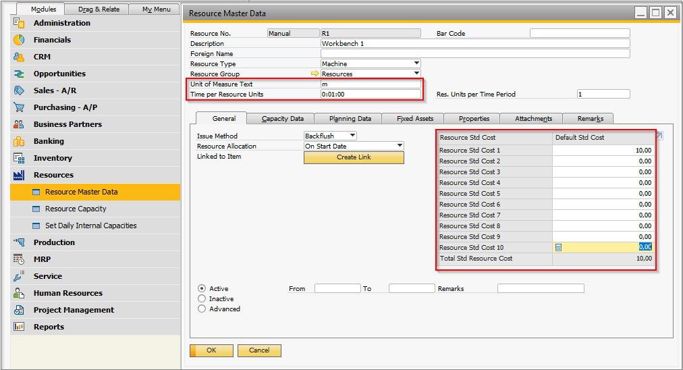Click the Bar Code input field
The height and width of the screenshot is (370, 683).
point(579,33)
